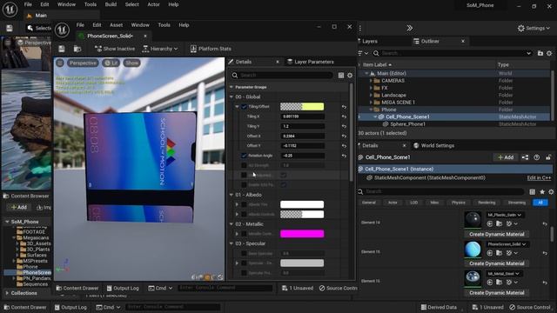Click the help icon in actor Details header
Screen dimensions: 557x313
537,157
